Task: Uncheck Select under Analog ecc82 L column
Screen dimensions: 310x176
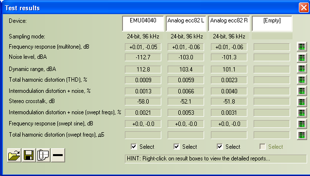Action: 176,146
